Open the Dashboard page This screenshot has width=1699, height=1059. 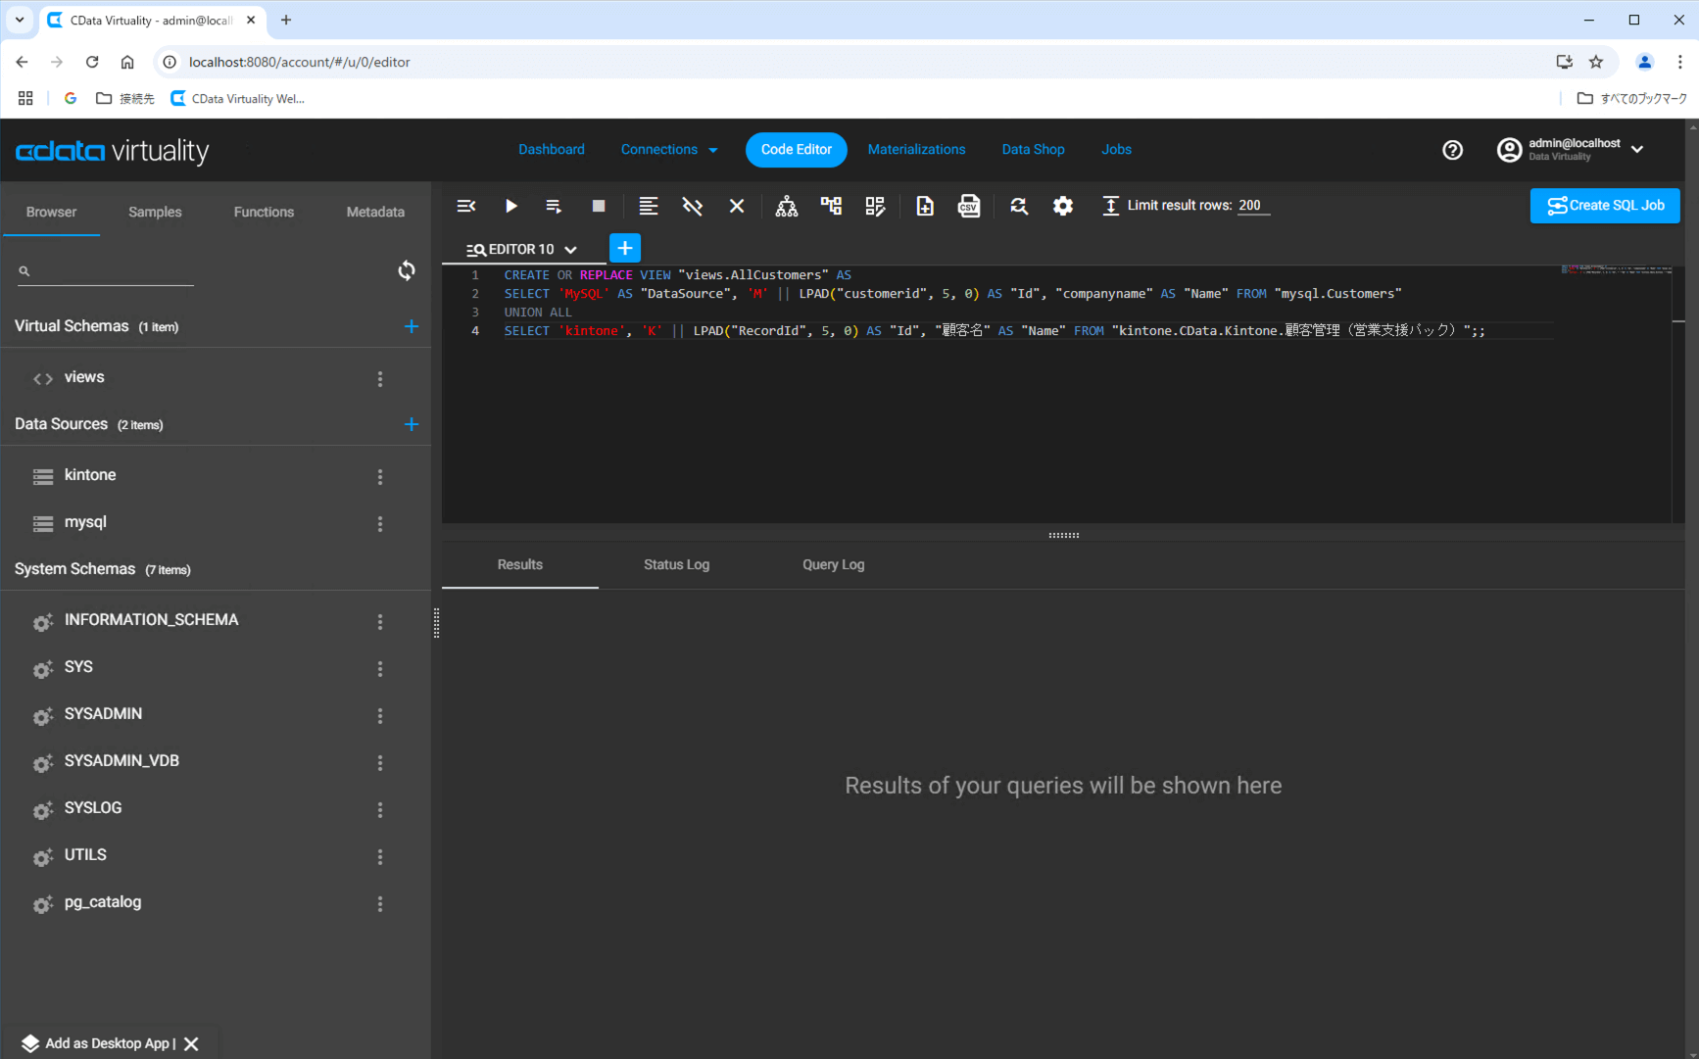[552, 149]
